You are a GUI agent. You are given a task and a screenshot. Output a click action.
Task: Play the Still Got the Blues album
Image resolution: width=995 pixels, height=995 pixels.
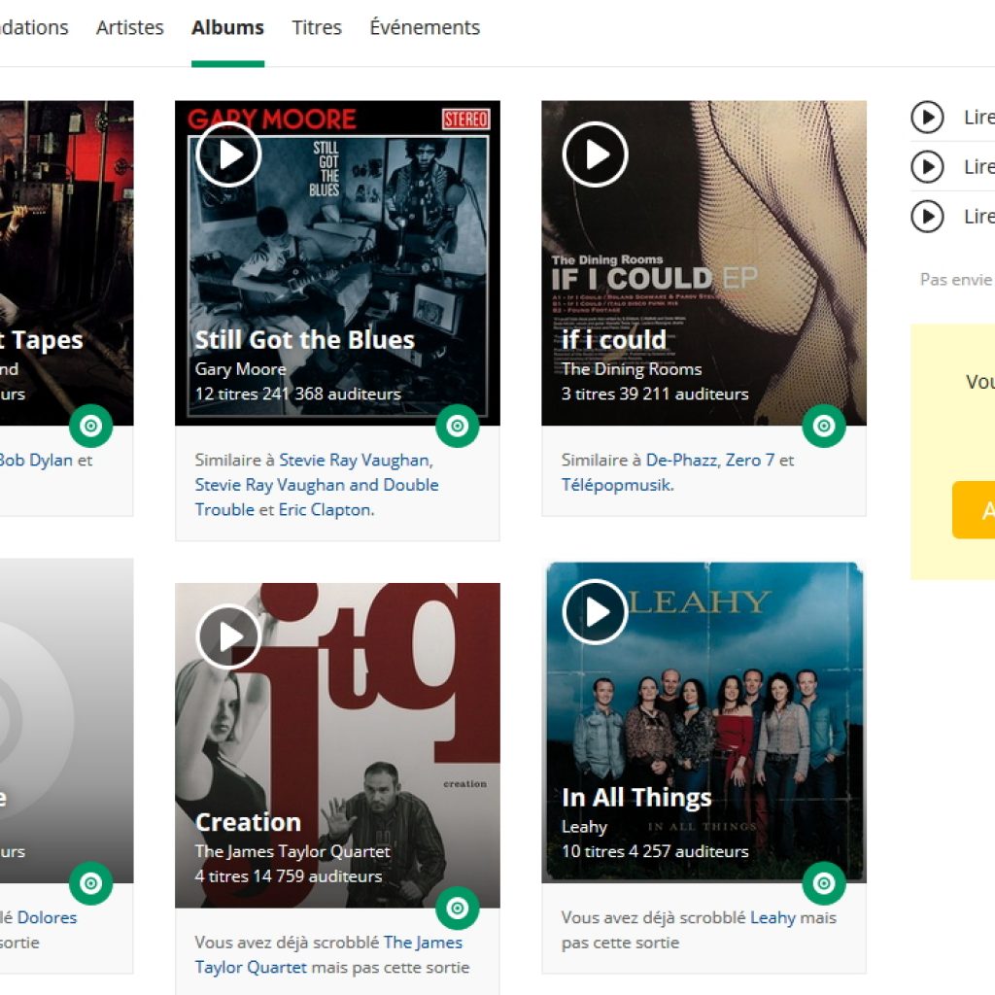pyautogui.click(x=228, y=154)
